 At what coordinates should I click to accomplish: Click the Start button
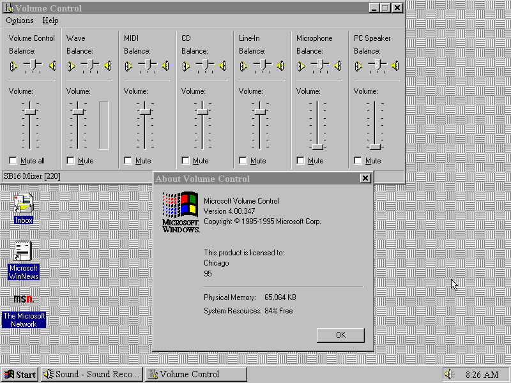pos(20,374)
